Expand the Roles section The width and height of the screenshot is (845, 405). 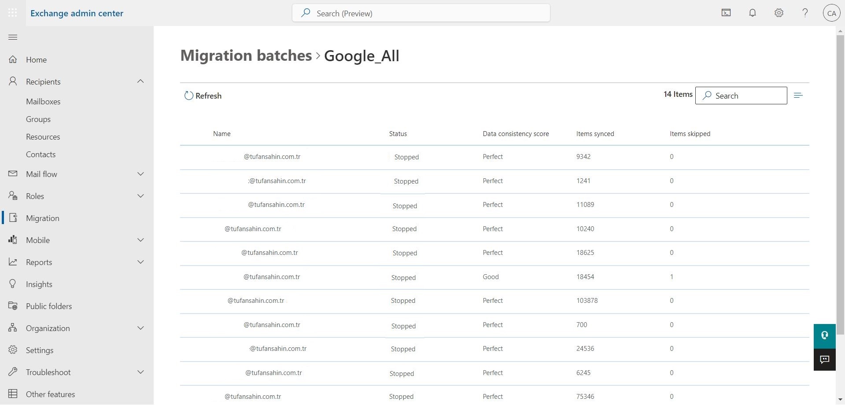[140, 196]
